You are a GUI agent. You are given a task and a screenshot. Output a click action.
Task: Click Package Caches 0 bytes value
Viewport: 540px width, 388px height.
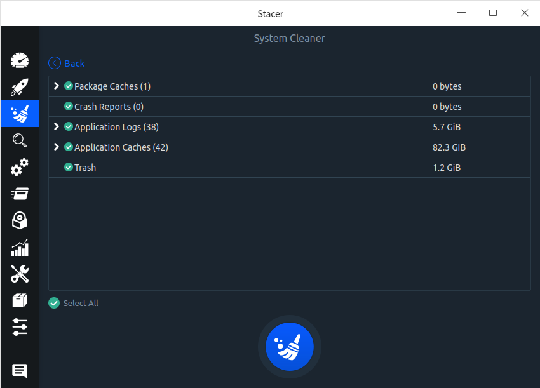(x=447, y=86)
